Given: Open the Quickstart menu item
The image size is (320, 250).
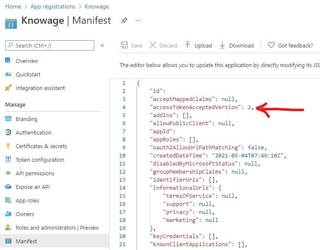Looking at the screenshot, I should point(28,74).
